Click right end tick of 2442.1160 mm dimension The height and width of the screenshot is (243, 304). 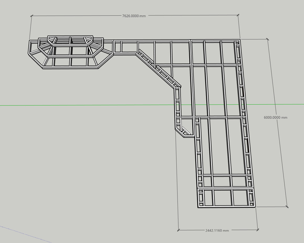[258, 230]
